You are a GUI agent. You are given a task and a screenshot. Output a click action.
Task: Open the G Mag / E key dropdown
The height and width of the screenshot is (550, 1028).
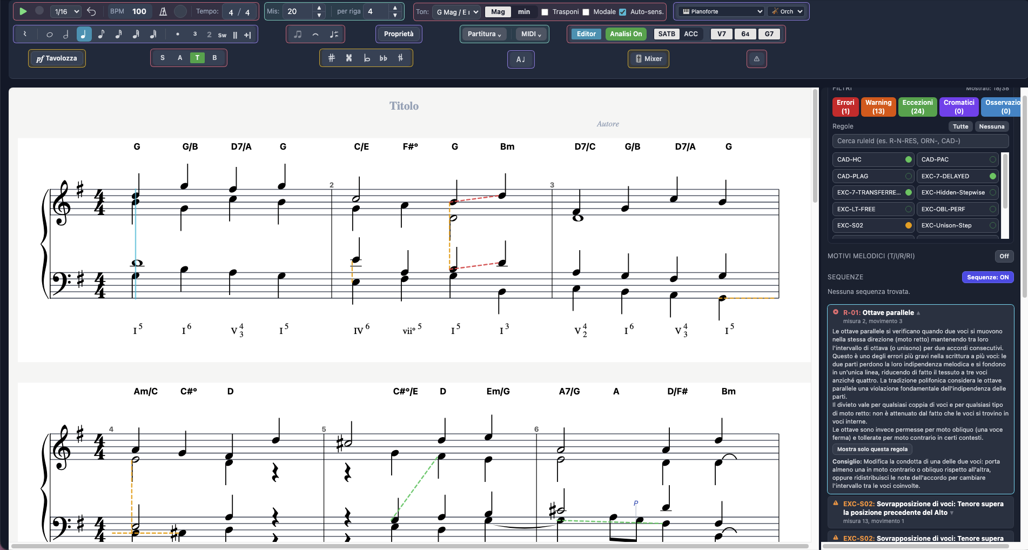point(456,12)
